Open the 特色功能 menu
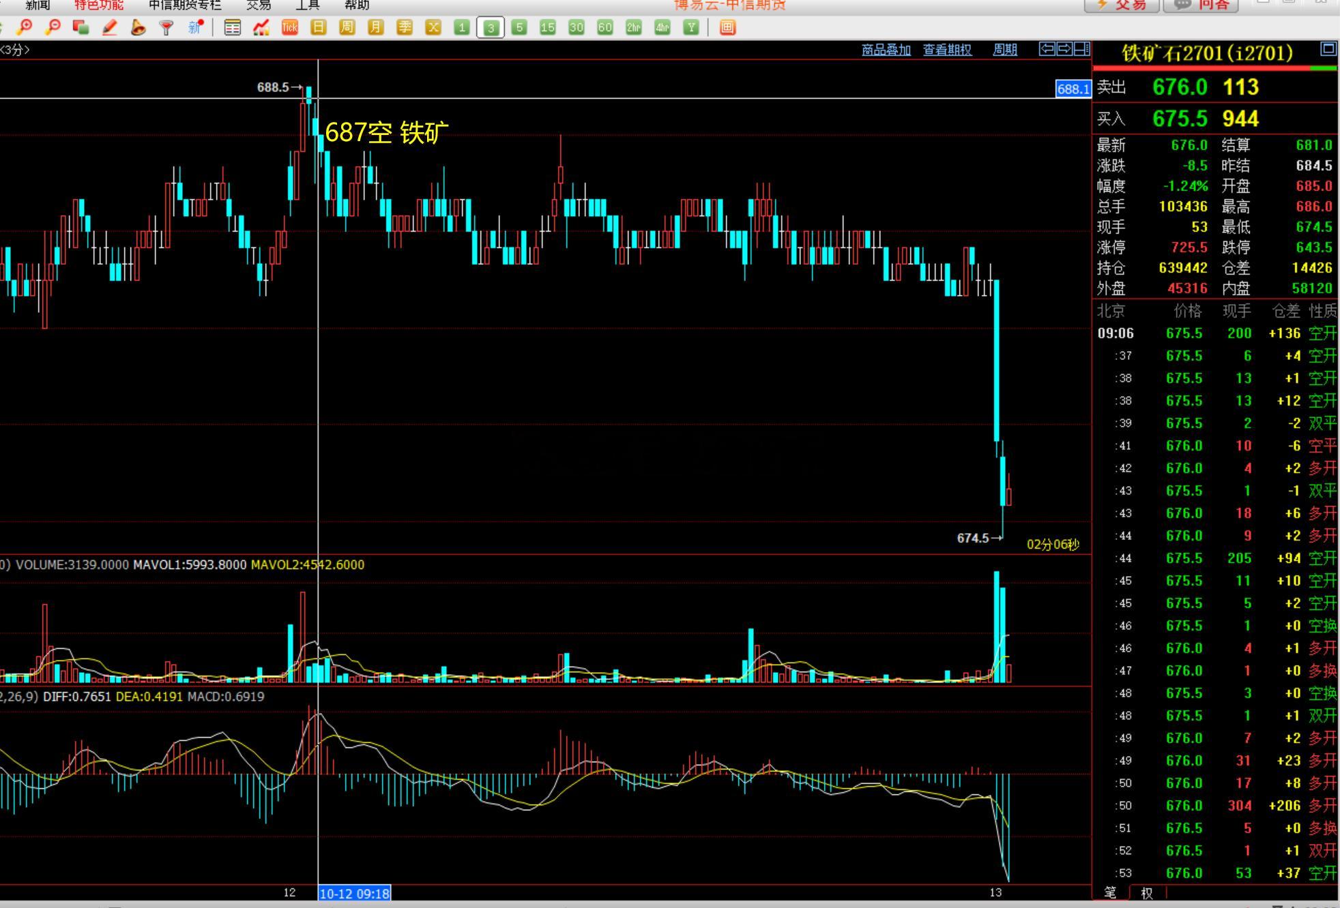 [x=99, y=5]
